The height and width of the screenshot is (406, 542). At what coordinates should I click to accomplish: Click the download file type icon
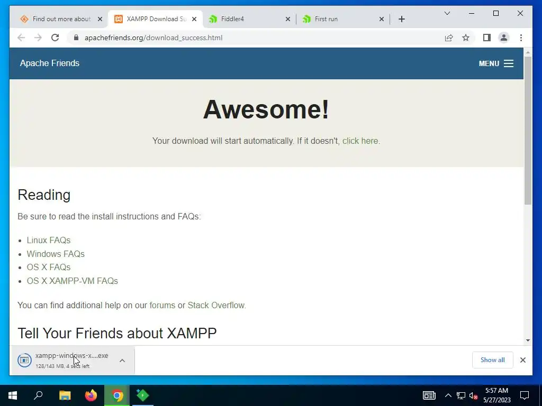[x=24, y=361]
